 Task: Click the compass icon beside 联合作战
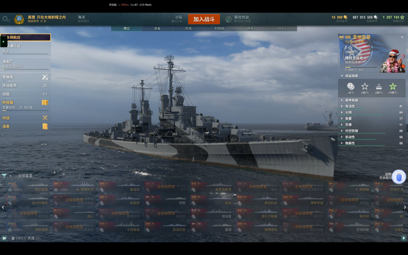228,19
